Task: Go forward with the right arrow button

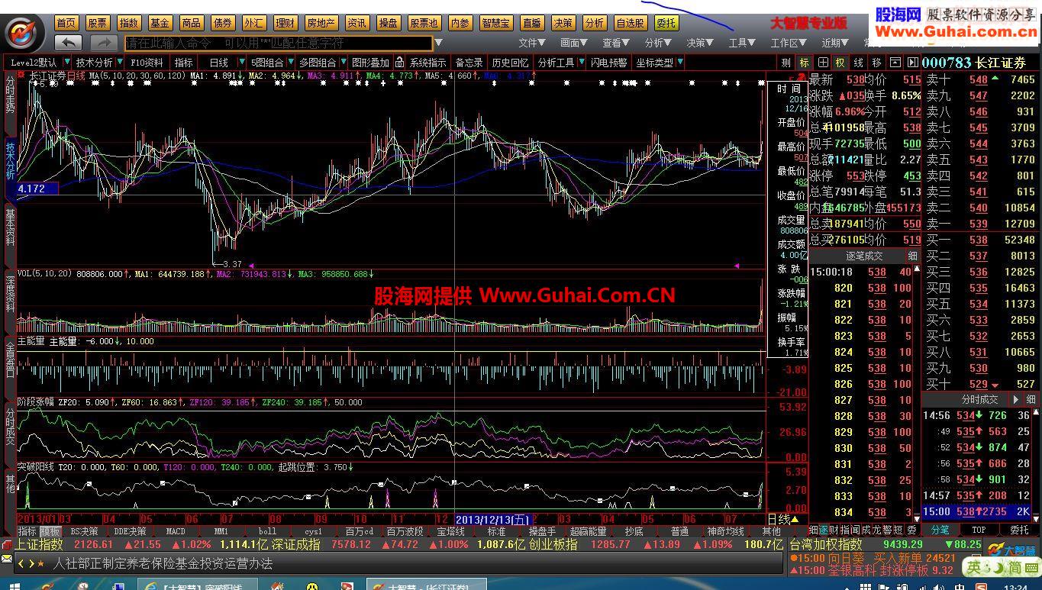Action: coord(105,43)
